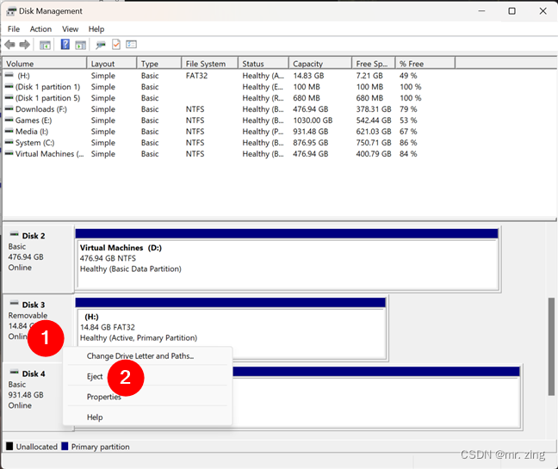
Task: Click the Show/Hide Console Tree toolbar icon
Action: pos(45,45)
